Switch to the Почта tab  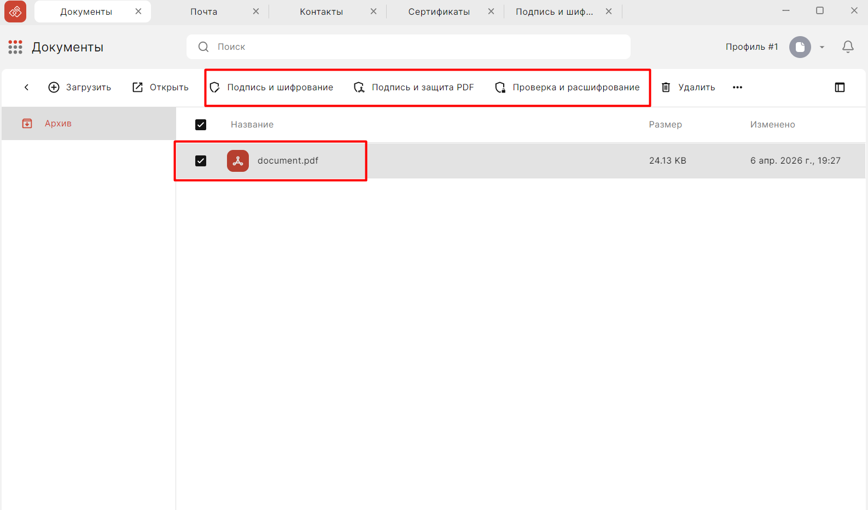(203, 11)
